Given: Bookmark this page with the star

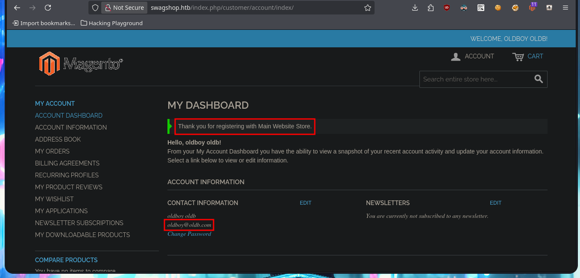Looking at the screenshot, I should point(367,8).
